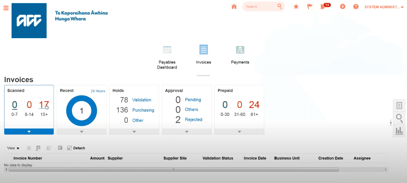Click the 24 Hours link
The height and width of the screenshot is (183, 407).
98,91
